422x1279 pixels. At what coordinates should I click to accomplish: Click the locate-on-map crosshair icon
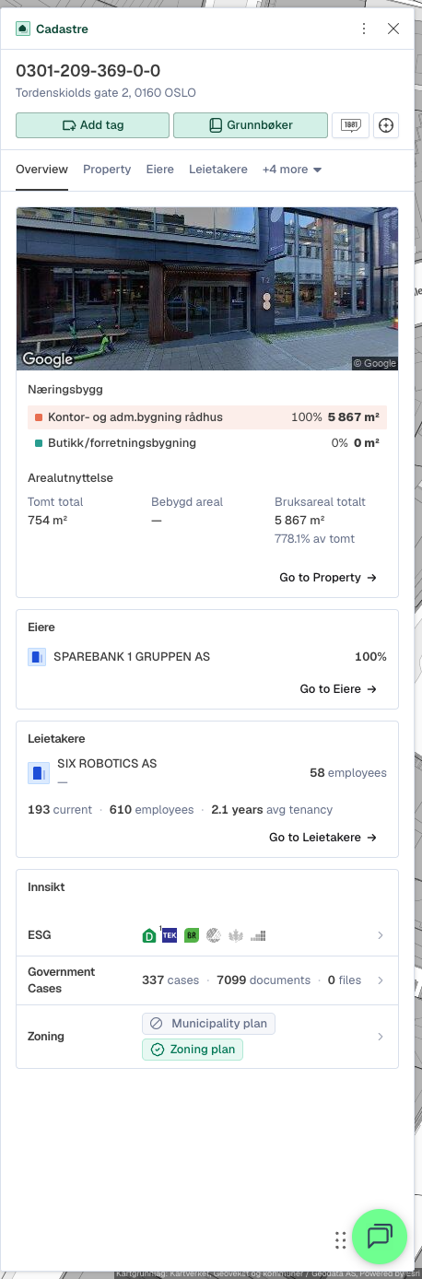[386, 125]
